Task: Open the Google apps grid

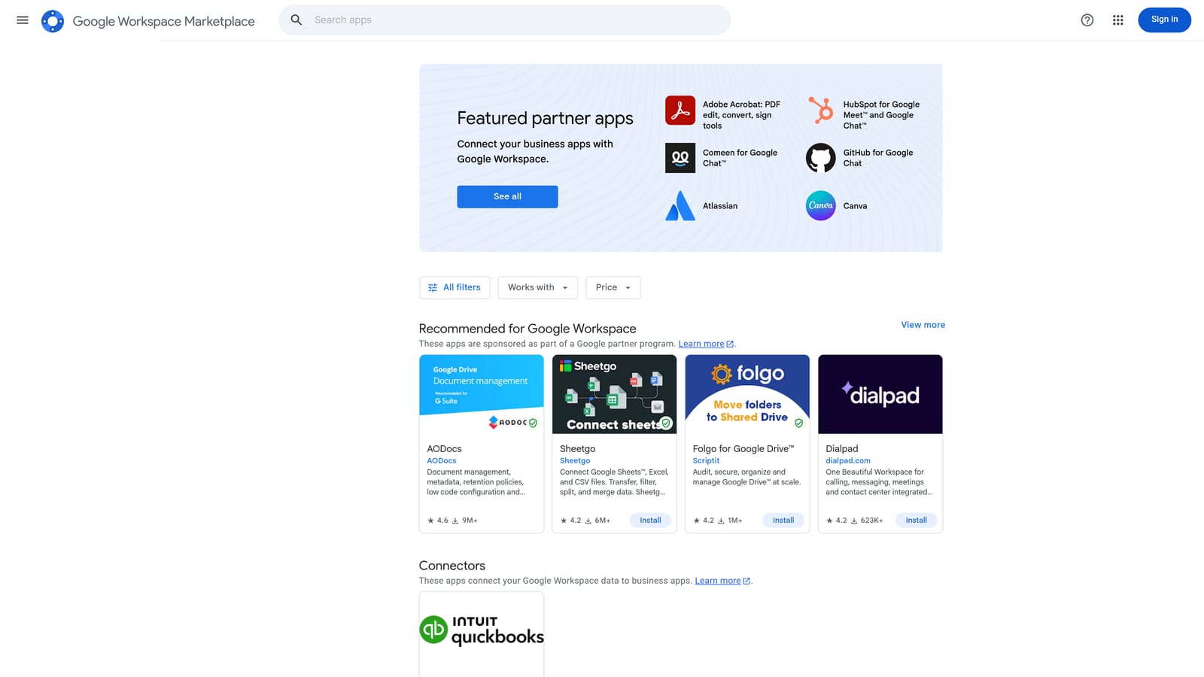Action: pos(1118,20)
